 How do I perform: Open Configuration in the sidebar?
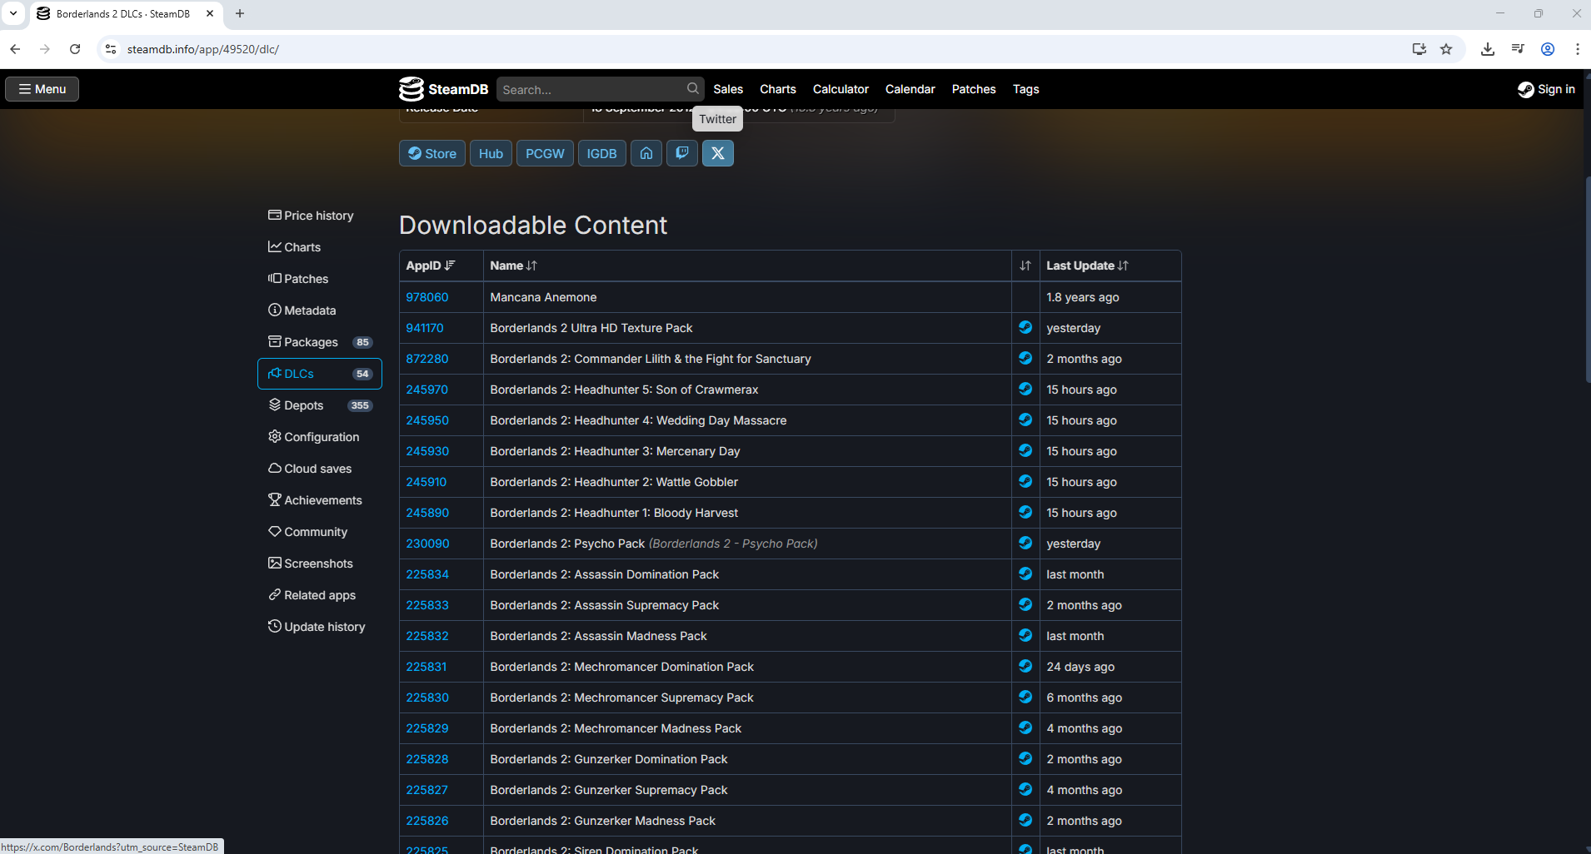320,437
